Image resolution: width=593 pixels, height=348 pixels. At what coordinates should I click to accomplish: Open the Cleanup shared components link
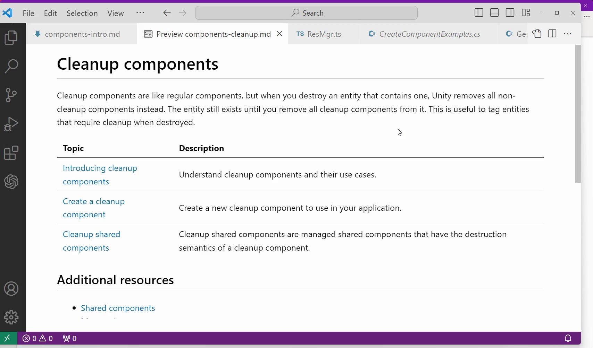[92, 241]
